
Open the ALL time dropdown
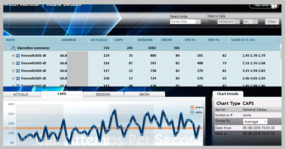click(250, 22)
